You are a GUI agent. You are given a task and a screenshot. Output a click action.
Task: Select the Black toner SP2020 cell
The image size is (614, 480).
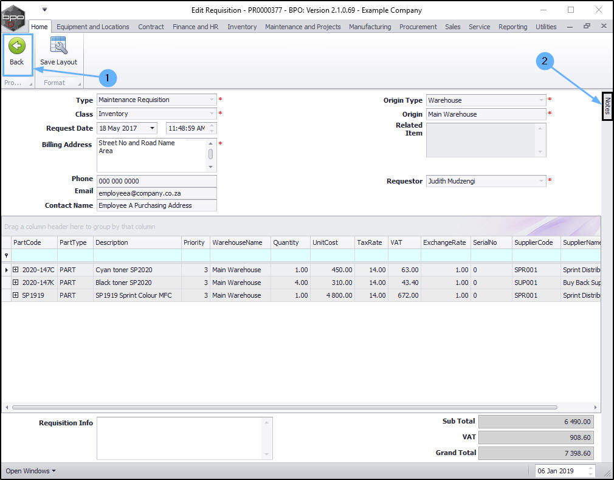pyautogui.click(x=137, y=283)
